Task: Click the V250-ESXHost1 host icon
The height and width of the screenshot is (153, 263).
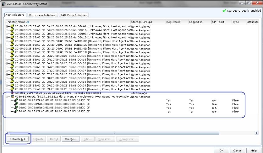Action: coord(13,97)
